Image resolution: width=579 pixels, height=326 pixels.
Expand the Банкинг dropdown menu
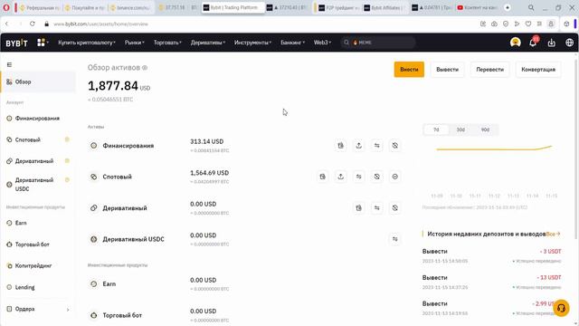click(293, 43)
